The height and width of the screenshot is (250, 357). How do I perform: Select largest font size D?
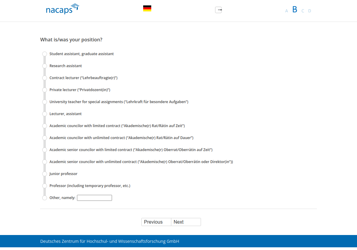[x=310, y=11]
